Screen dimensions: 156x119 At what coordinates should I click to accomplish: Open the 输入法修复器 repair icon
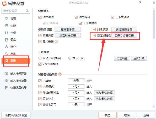(x=6, y=81)
